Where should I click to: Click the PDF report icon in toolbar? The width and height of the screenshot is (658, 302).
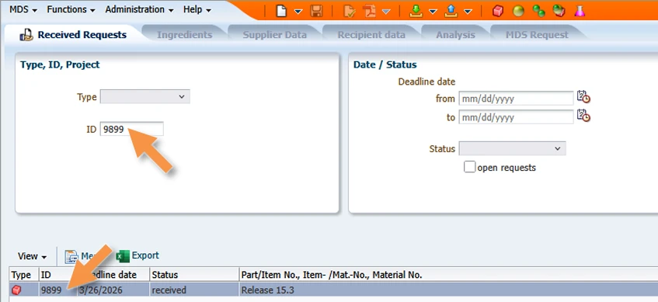(369, 11)
